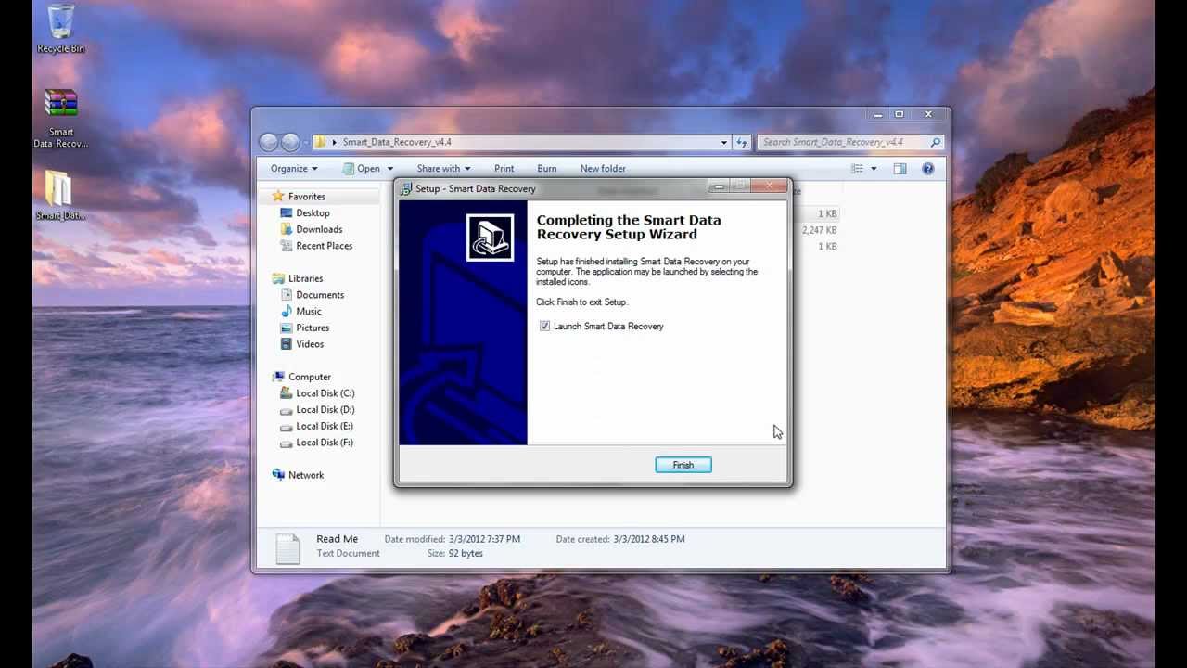Open Documents library
Screen dimensions: 1187x668
pyautogui.click(x=320, y=295)
